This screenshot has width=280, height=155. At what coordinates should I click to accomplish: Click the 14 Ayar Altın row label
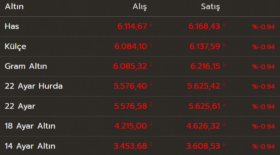pos(30,146)
